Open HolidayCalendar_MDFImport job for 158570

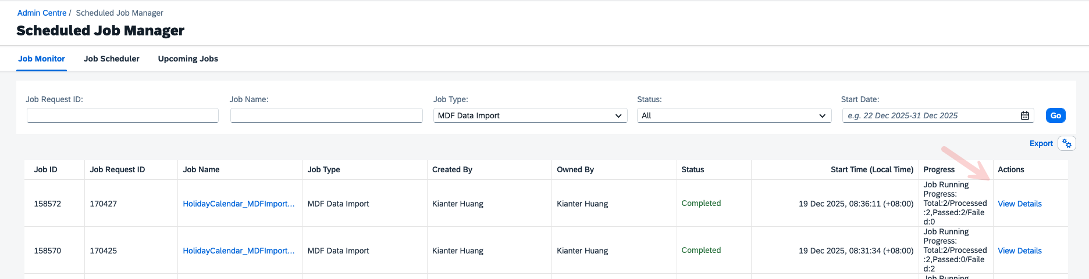tap(239, 251)
